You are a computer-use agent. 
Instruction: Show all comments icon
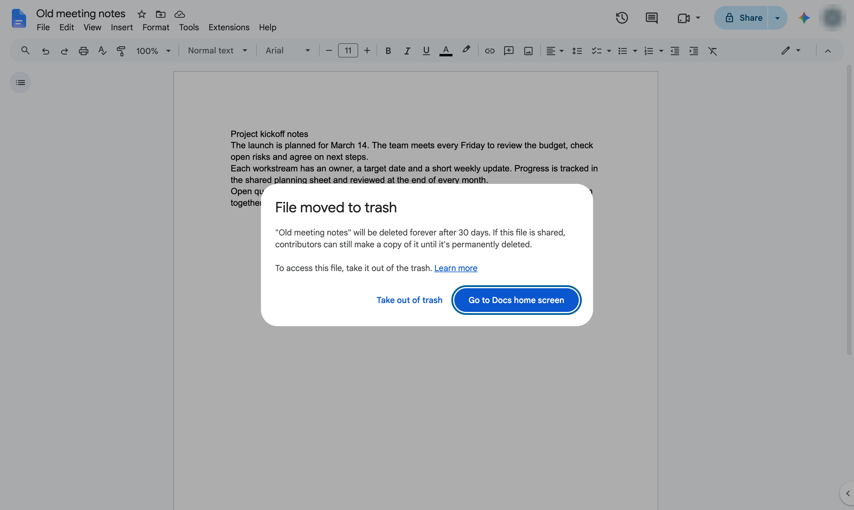[651, 18]
